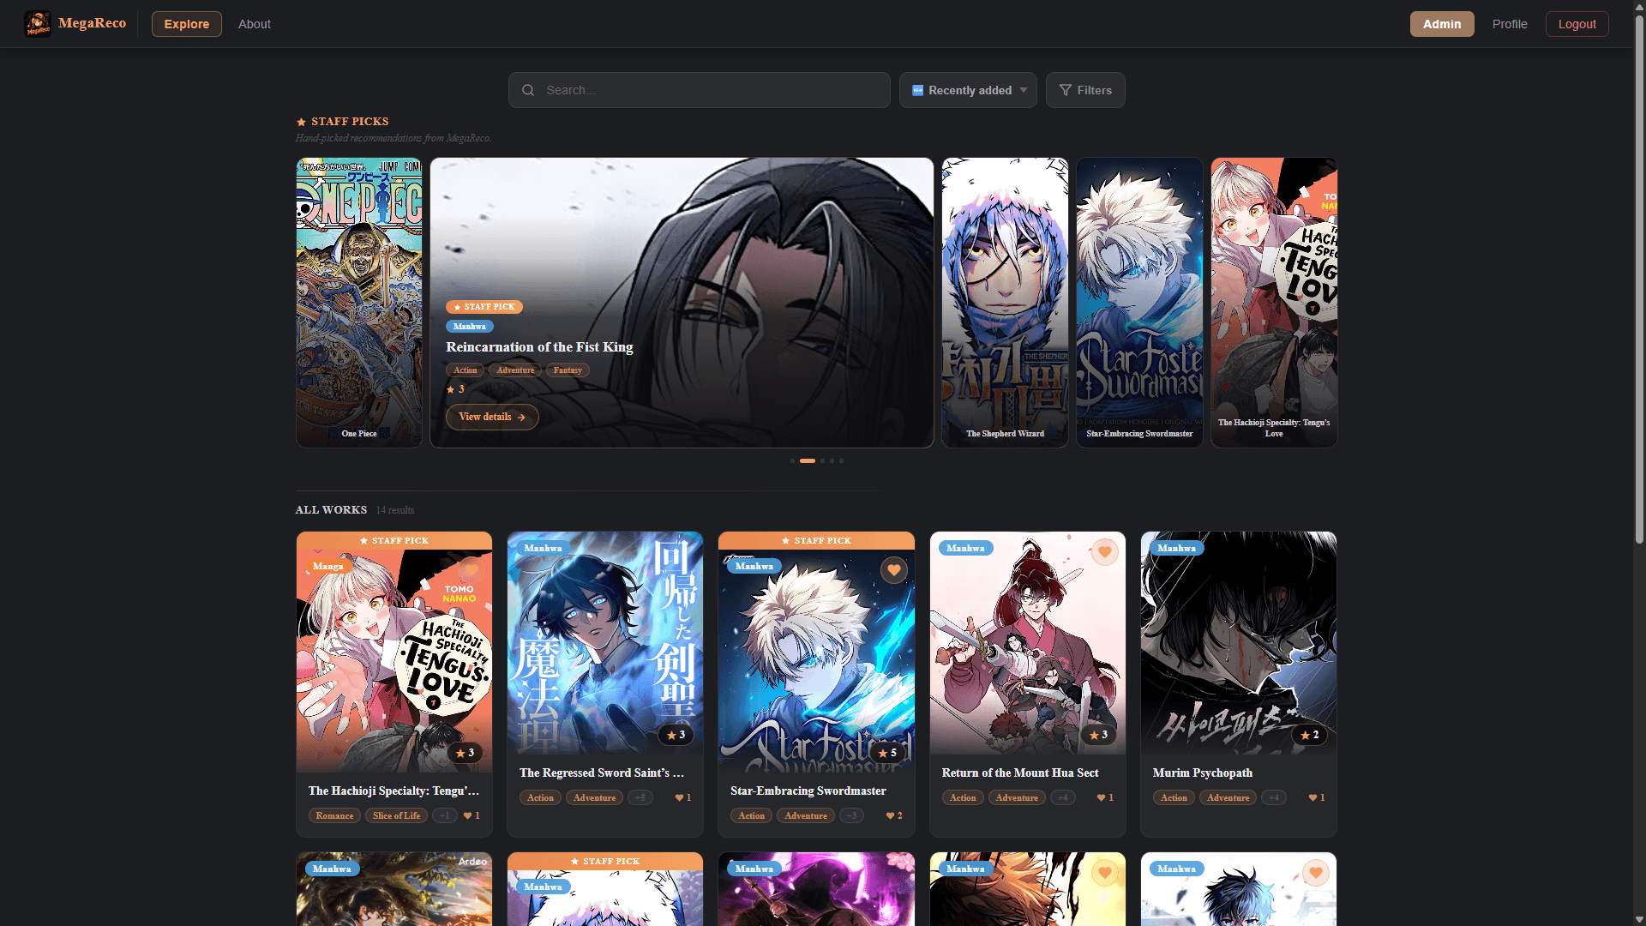Expand the +4 tags on Mount Hua Sect card
Viewport: 1646px width, 926px height.
1063,797
